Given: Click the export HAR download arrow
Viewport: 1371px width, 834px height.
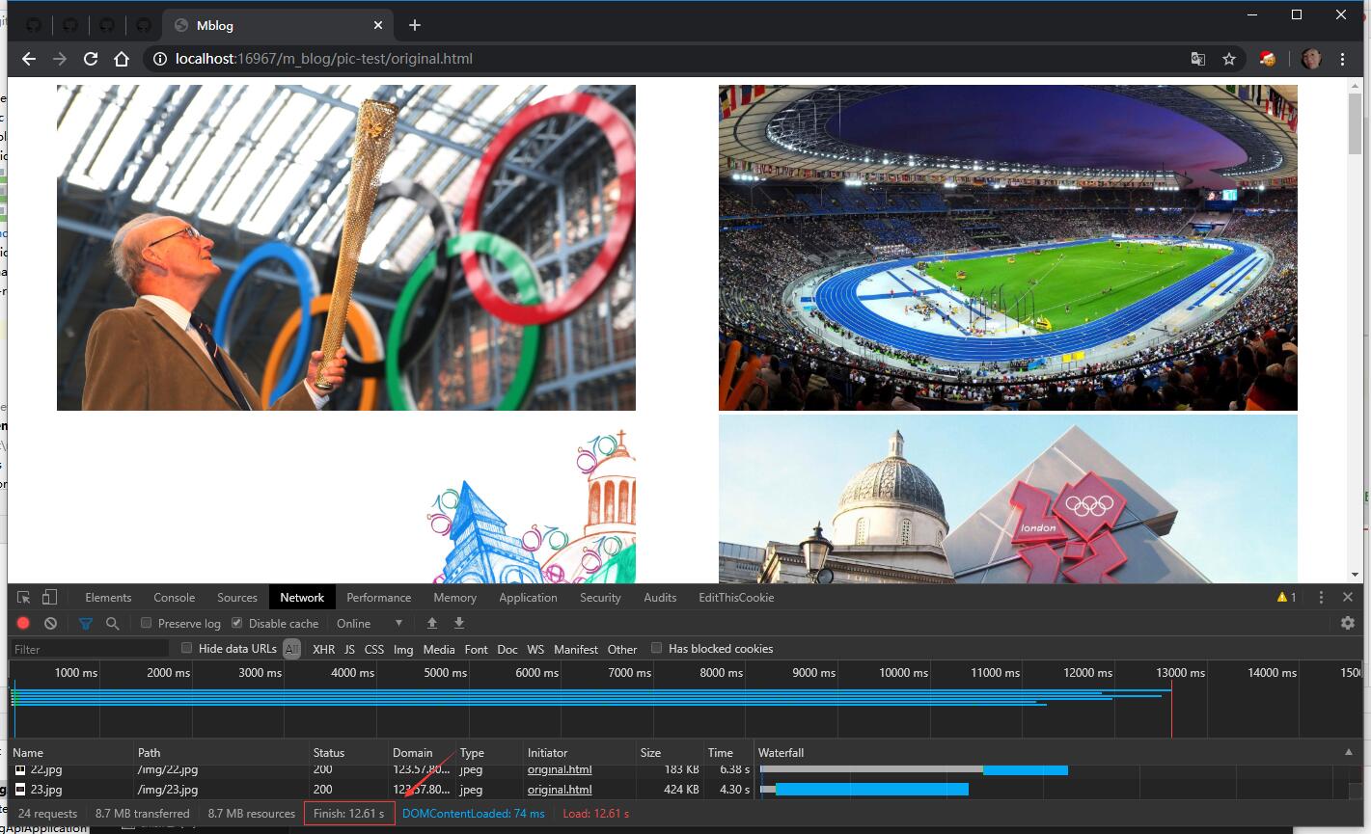Looking at the screenshot, I should click(459, 624).
